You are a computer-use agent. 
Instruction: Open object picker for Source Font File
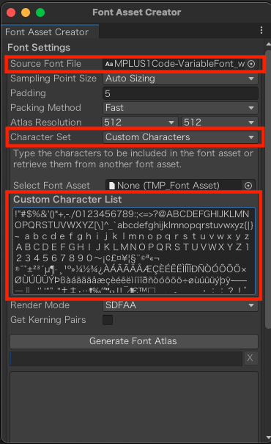coord(251,64)
